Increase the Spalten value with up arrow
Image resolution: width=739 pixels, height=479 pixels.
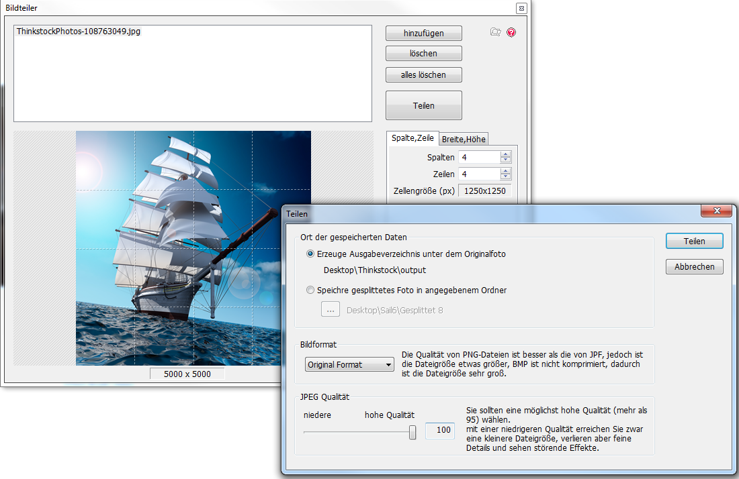[506, 154]
